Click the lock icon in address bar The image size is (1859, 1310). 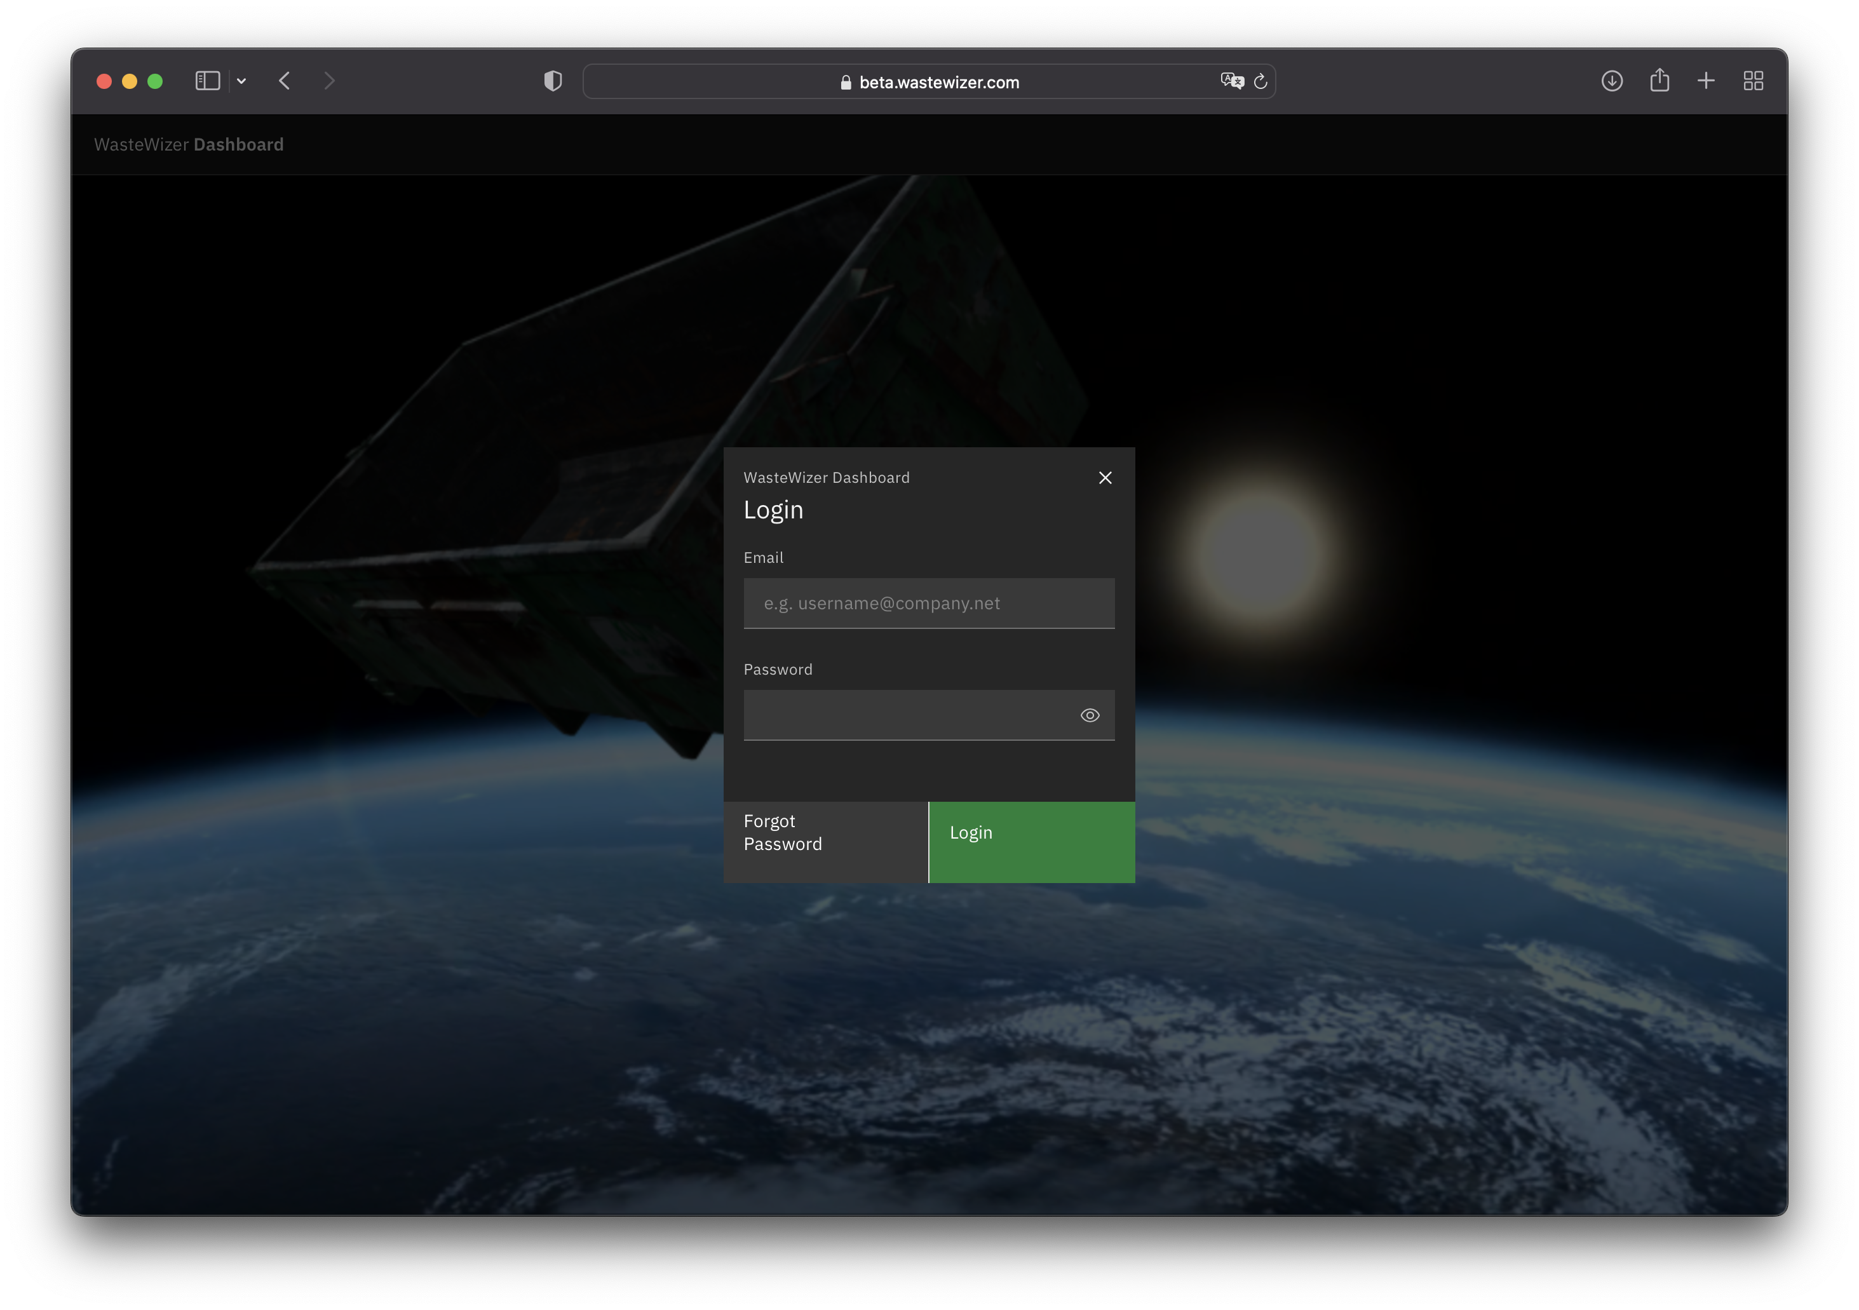coord(845,83)
